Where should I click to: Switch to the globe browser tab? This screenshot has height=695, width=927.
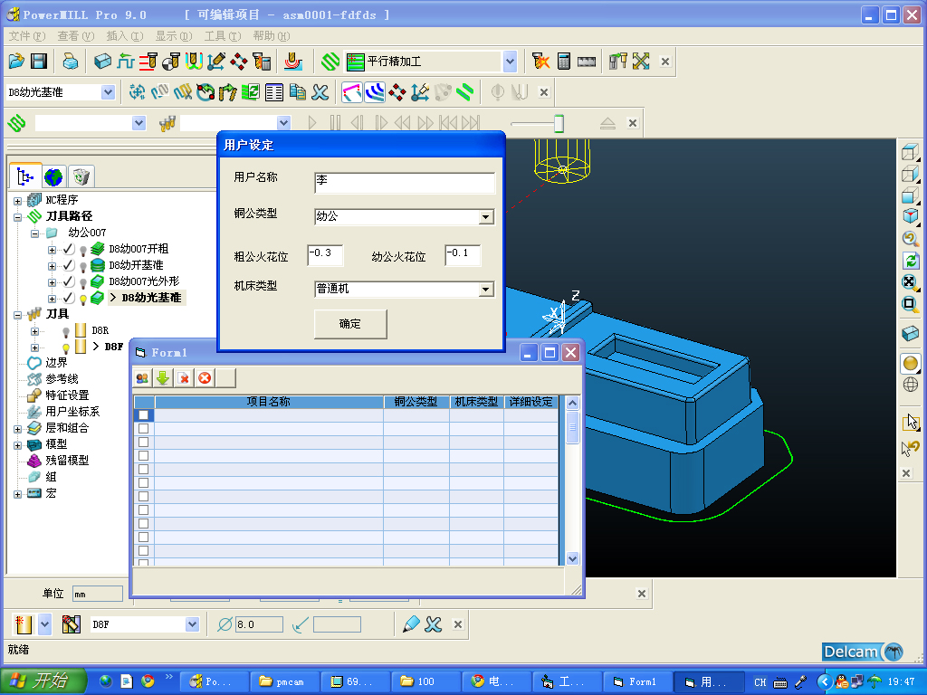tap(53, 176)
